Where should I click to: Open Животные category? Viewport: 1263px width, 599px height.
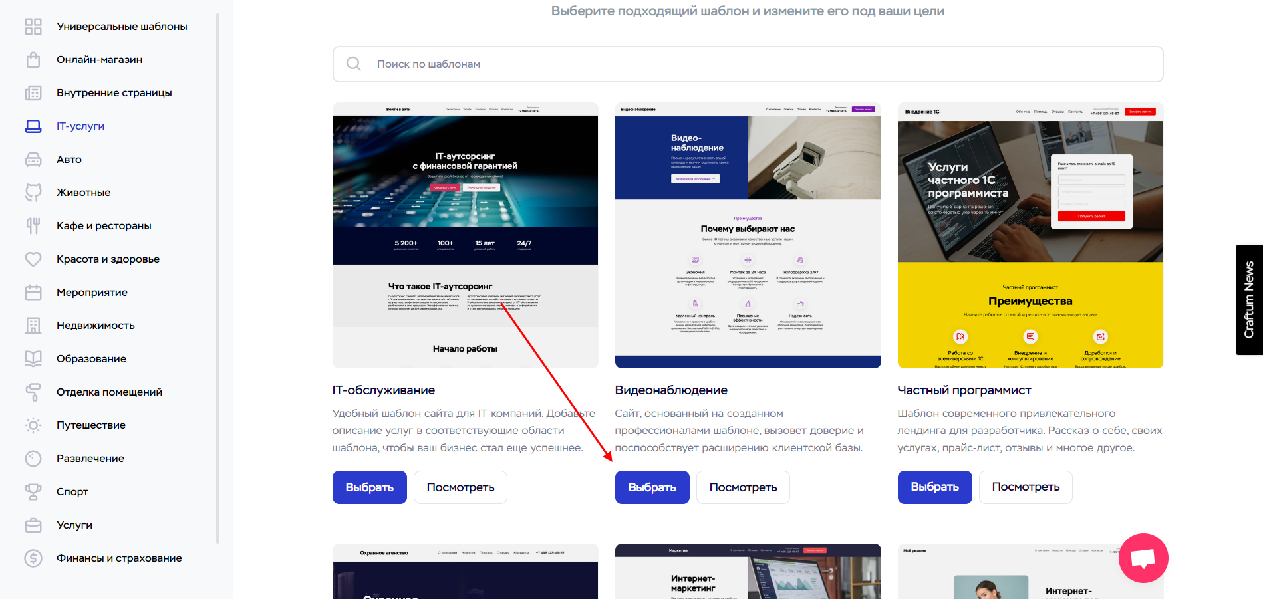(x=84, y=193)
